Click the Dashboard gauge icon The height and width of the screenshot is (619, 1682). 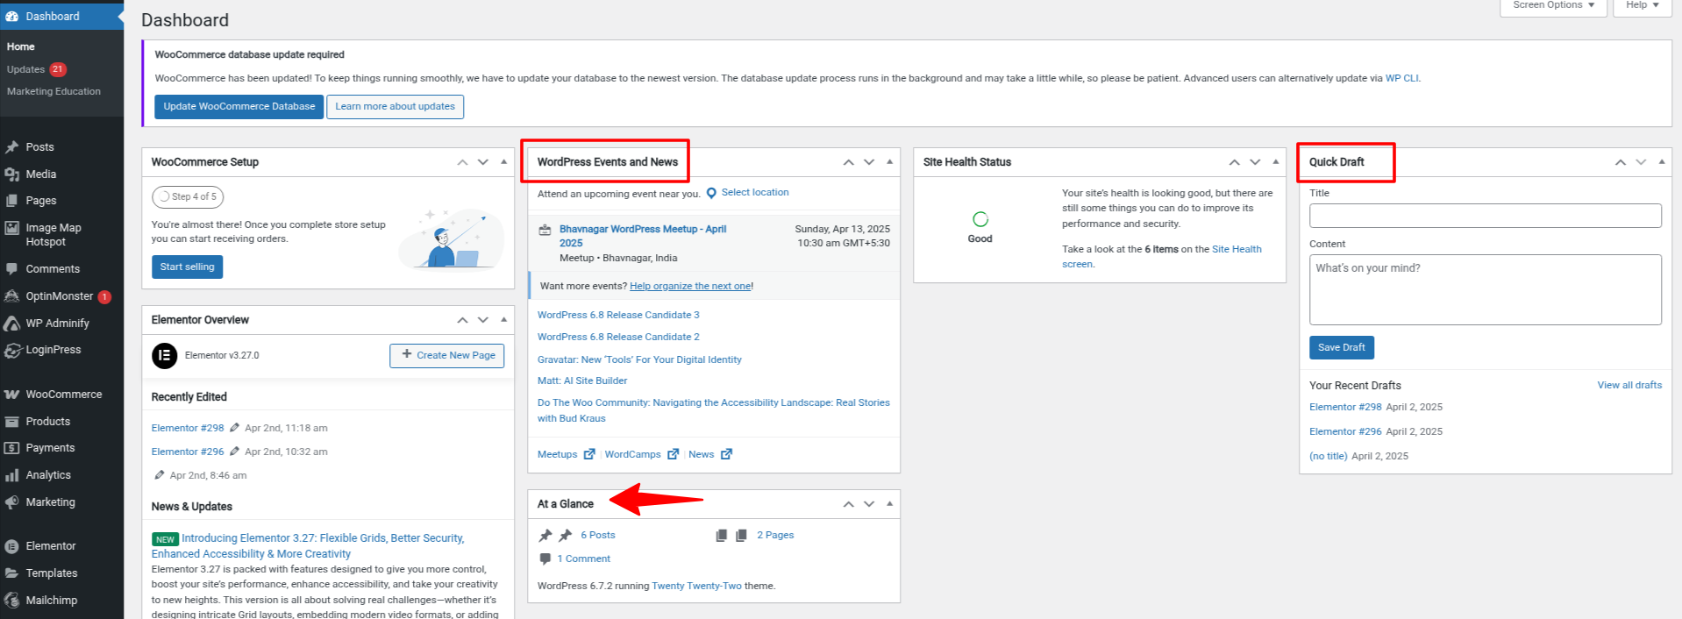(x=12, y=17)
